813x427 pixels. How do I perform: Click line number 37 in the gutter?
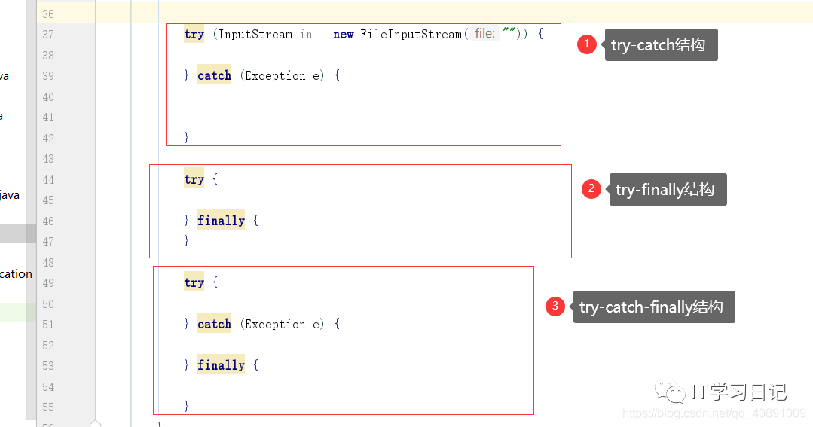click(48, 35)
